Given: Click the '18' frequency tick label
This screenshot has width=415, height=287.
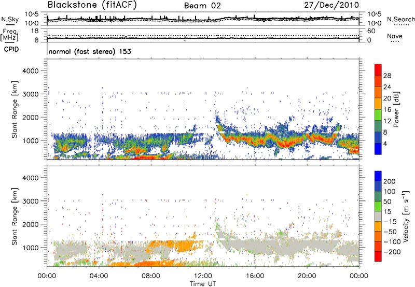Looking at the screenshot, I should point(35,31).
